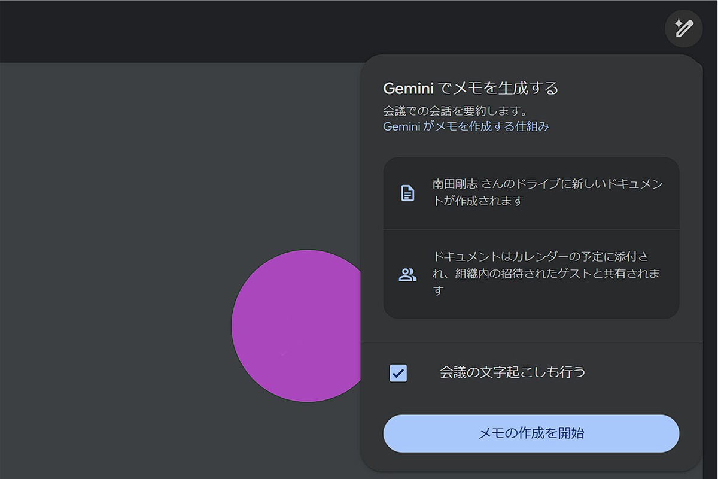
Task: Open the Gemini がメモを作成する仕組み link
Action: click(466, 126)
